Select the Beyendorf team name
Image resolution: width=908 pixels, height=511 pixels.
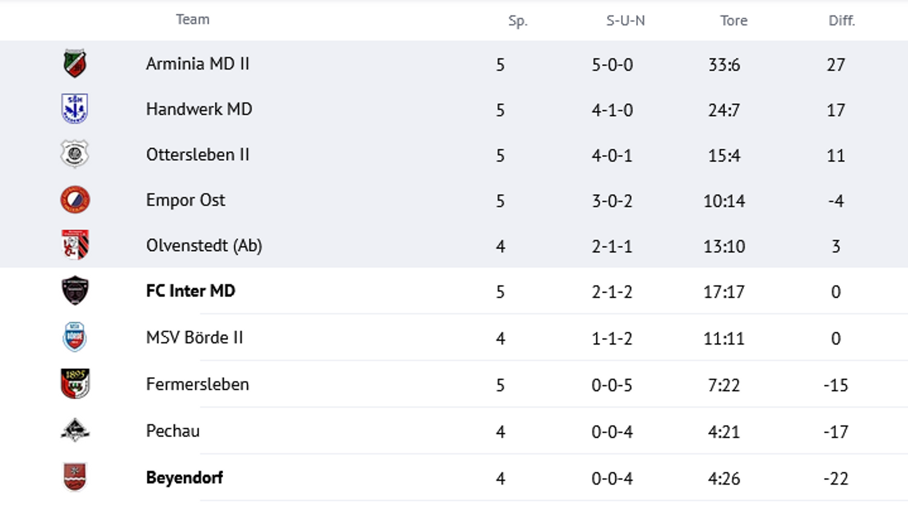click(184, 478)
